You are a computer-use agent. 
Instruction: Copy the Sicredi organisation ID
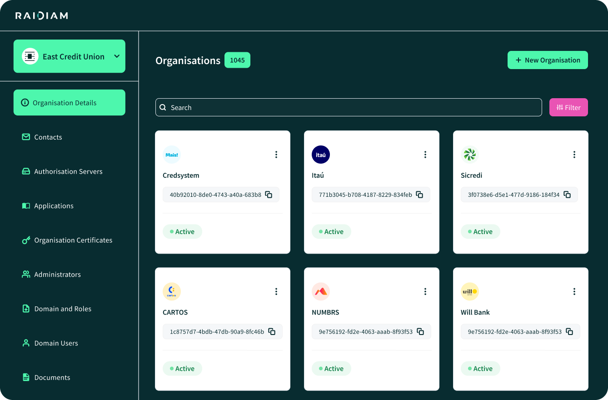pos(567,195)
